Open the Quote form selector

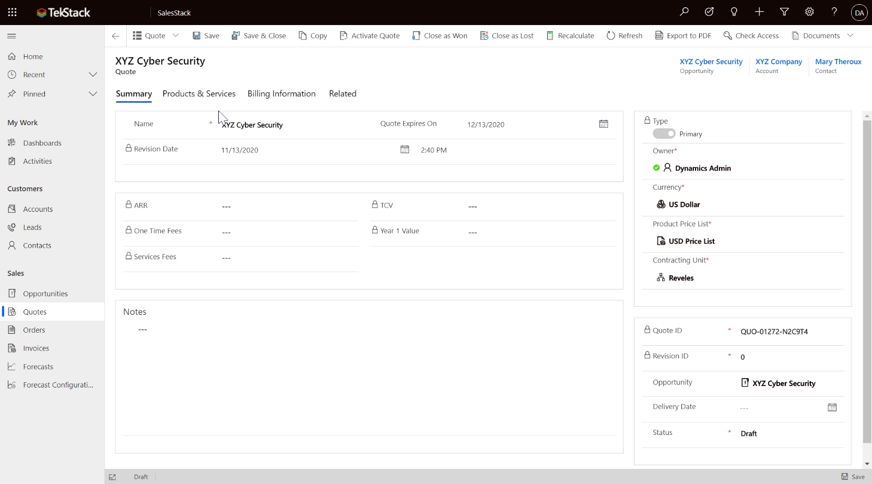[149, 35]
